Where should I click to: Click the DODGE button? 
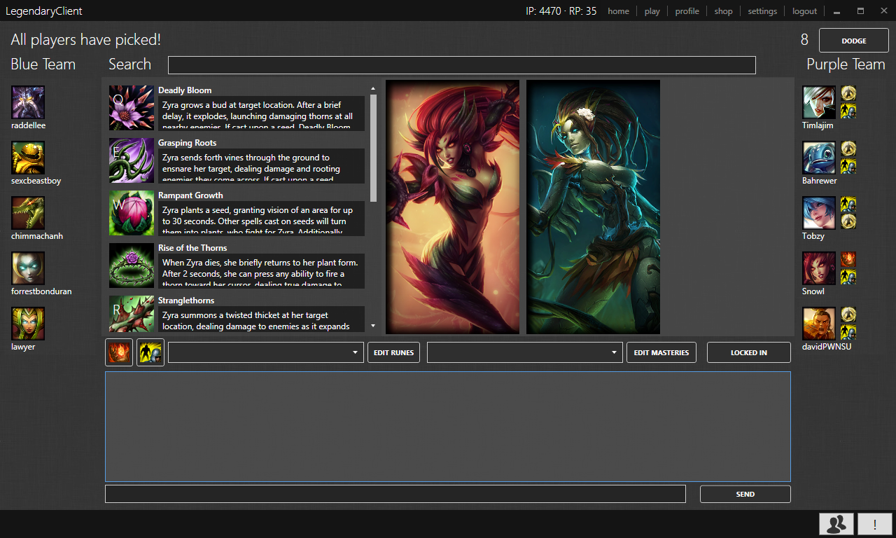tap(854, 41)
